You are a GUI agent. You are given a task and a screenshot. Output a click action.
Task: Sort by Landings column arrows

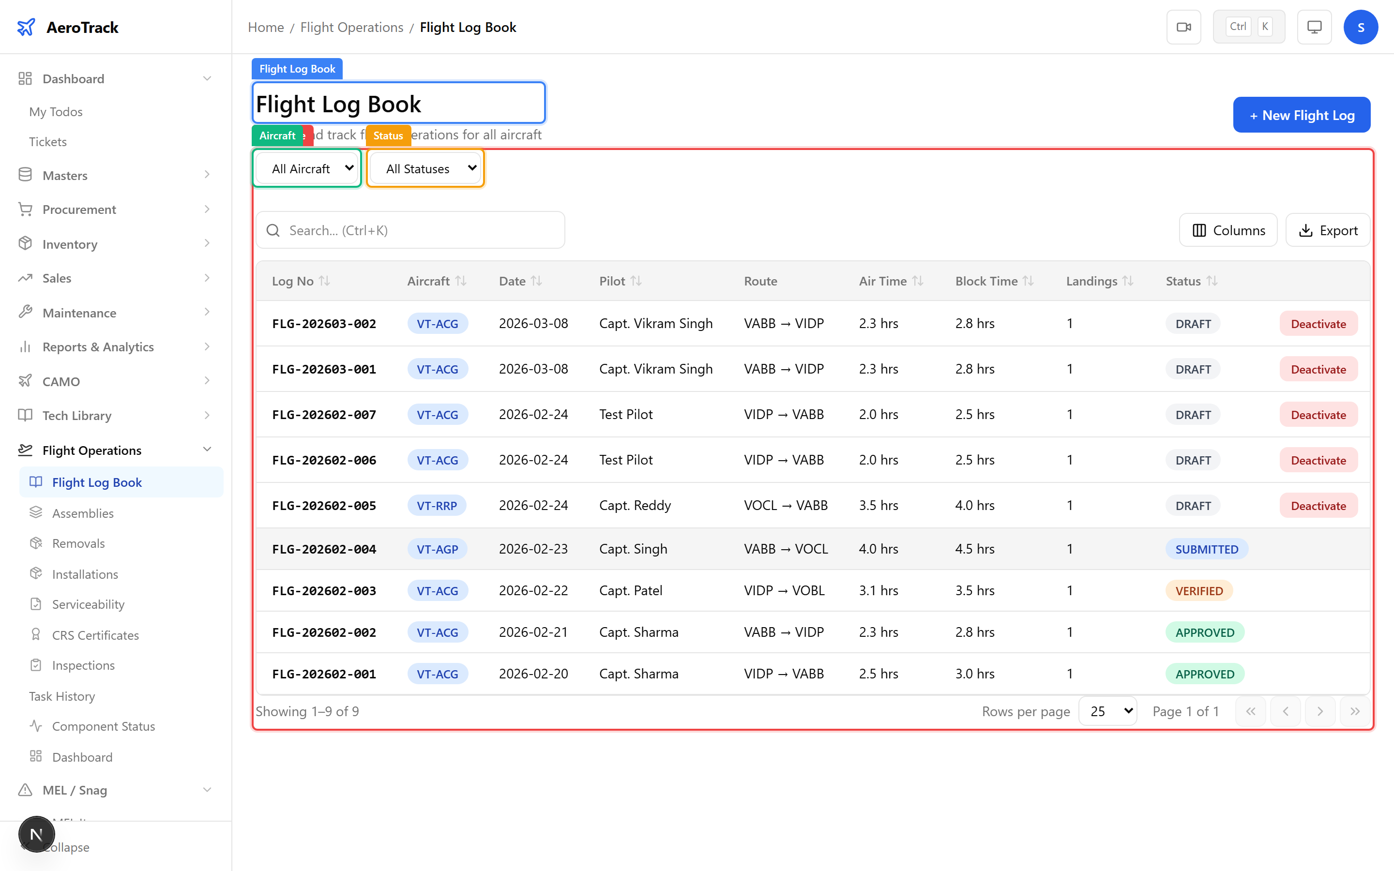click(x=1128, y=281)
